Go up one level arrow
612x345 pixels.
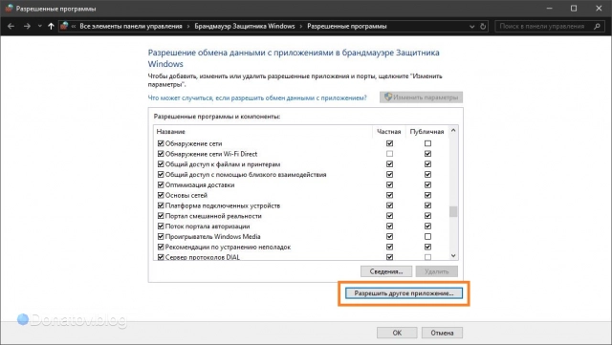51,26
